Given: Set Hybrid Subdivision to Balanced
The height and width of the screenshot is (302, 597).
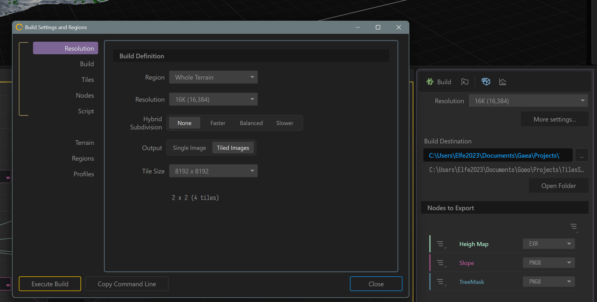Looking at the screenshot, I should tap(251, 123).
